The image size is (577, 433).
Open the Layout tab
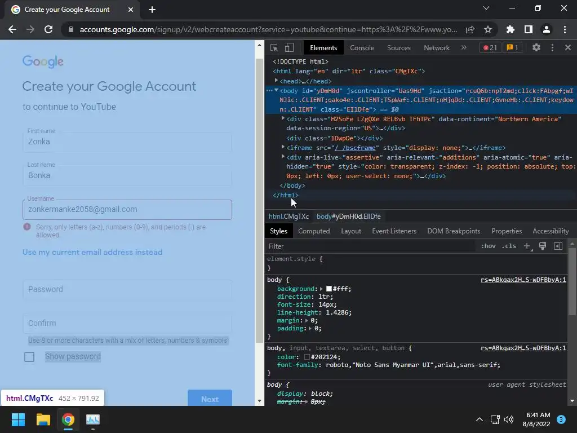(351, 231)
